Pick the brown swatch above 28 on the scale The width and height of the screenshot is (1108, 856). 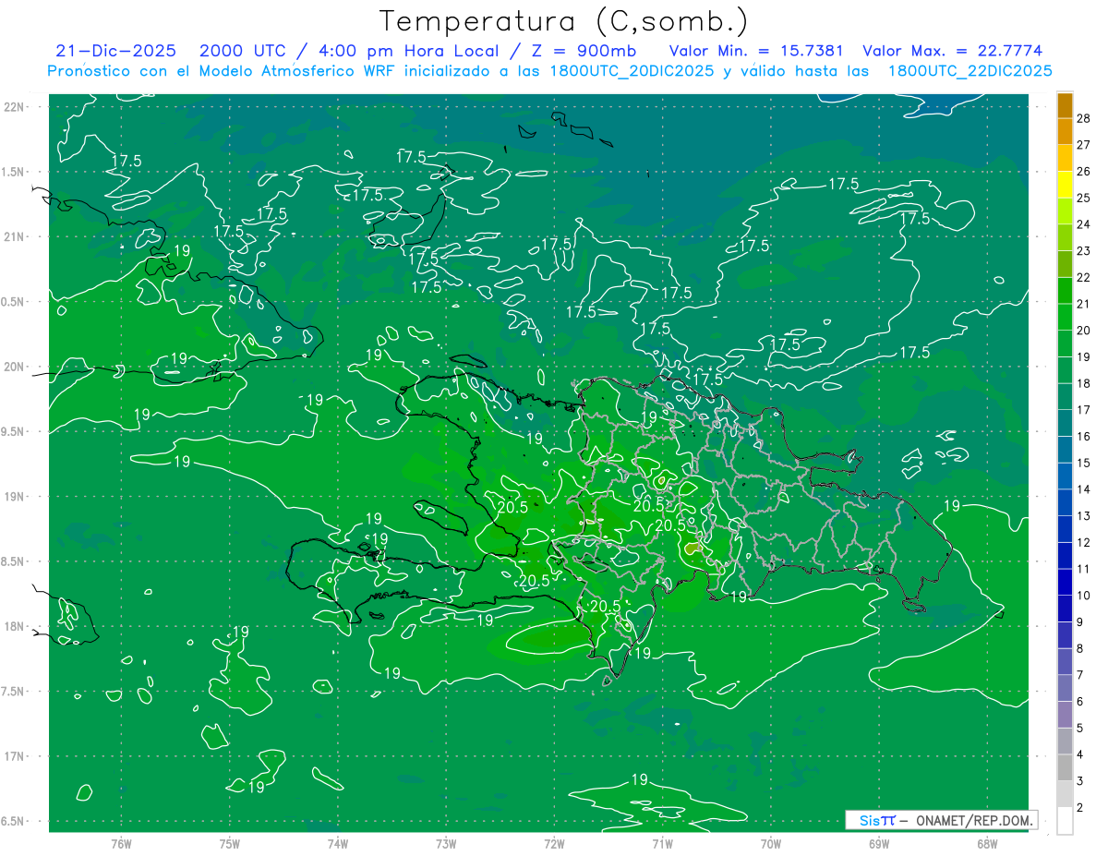(1065, 105)
